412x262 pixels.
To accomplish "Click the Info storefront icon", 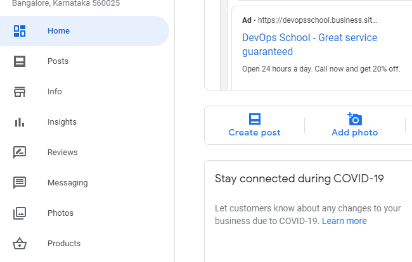I will [x=20, y=92].
